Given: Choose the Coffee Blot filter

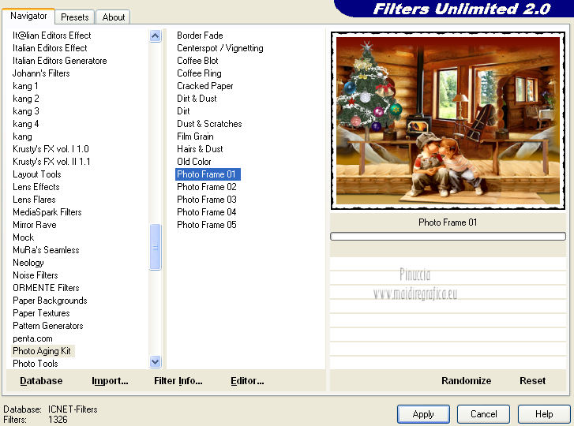Looking at the screenshot, I should (x=197, y=61).
